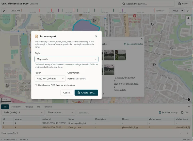Screen dimensions: 193x141
Task: Click Zoom 15.5 status text
Action: click(186, 139)
